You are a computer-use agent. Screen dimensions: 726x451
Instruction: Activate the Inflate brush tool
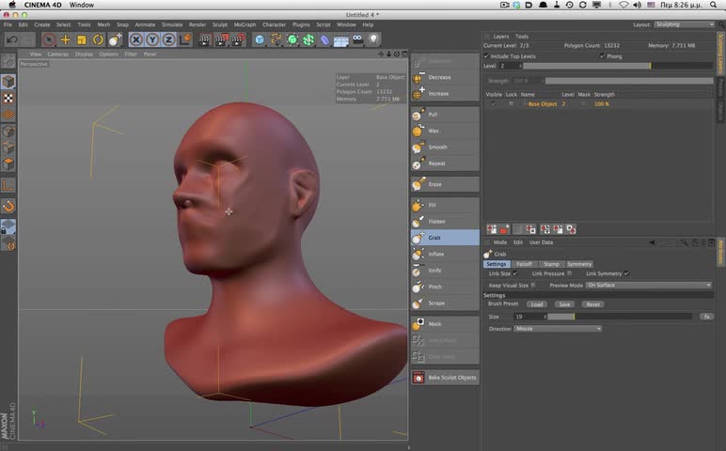tap(435, 254)
